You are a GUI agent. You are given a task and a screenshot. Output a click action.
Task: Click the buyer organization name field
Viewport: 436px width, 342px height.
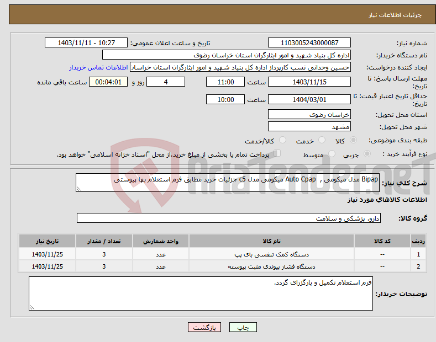tap(227, 55)
